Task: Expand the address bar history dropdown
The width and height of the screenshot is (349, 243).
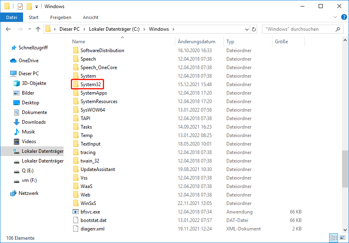Action: 247,29
